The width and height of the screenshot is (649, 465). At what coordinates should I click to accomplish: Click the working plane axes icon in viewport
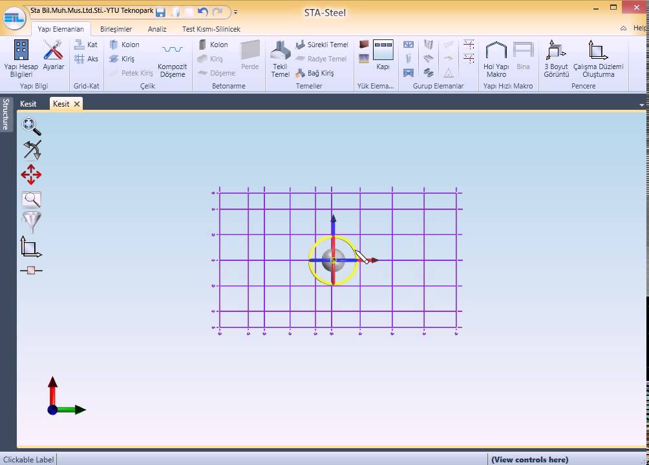[31, 247]
